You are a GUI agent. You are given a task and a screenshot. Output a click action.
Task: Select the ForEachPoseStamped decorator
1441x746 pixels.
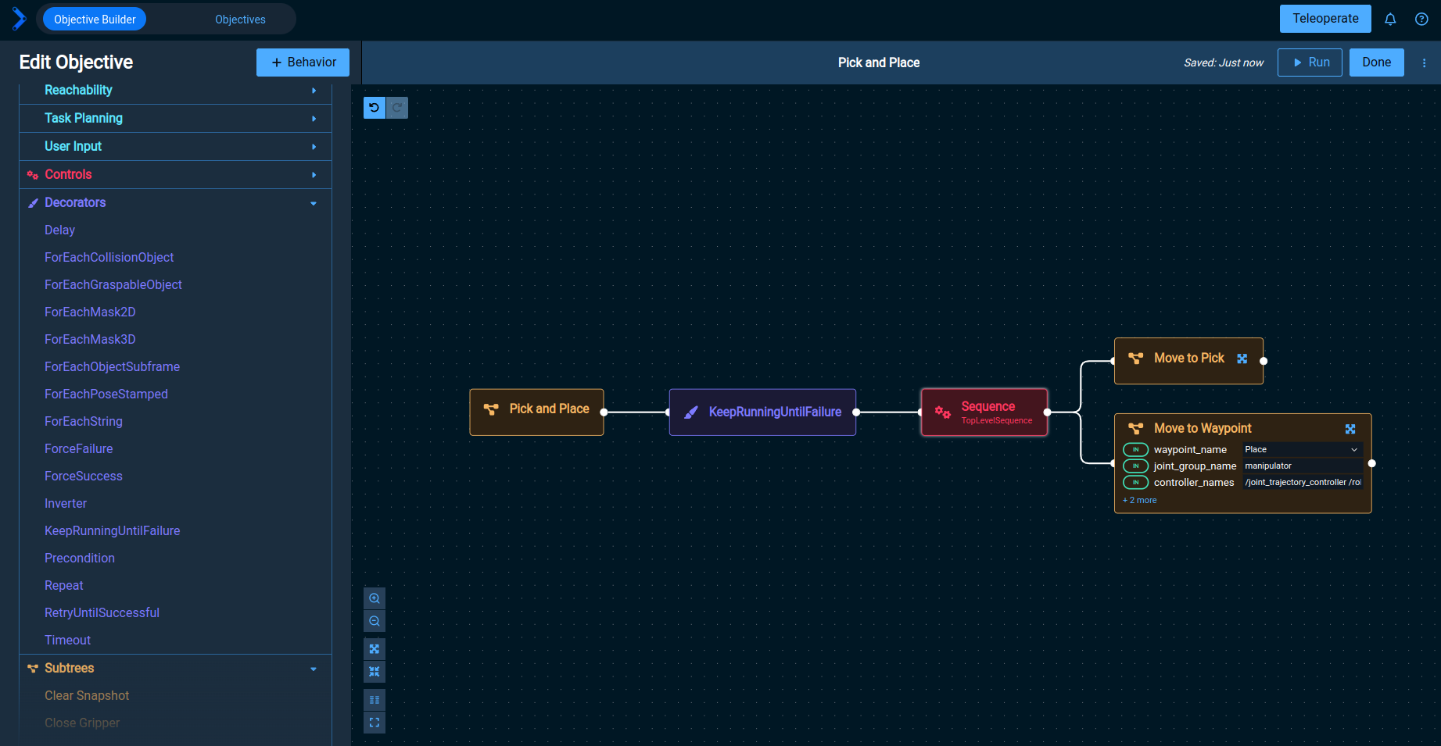point(106,394)
